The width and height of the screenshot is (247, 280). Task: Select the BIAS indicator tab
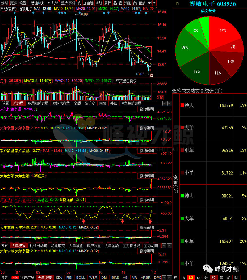[x=115, y=278]
